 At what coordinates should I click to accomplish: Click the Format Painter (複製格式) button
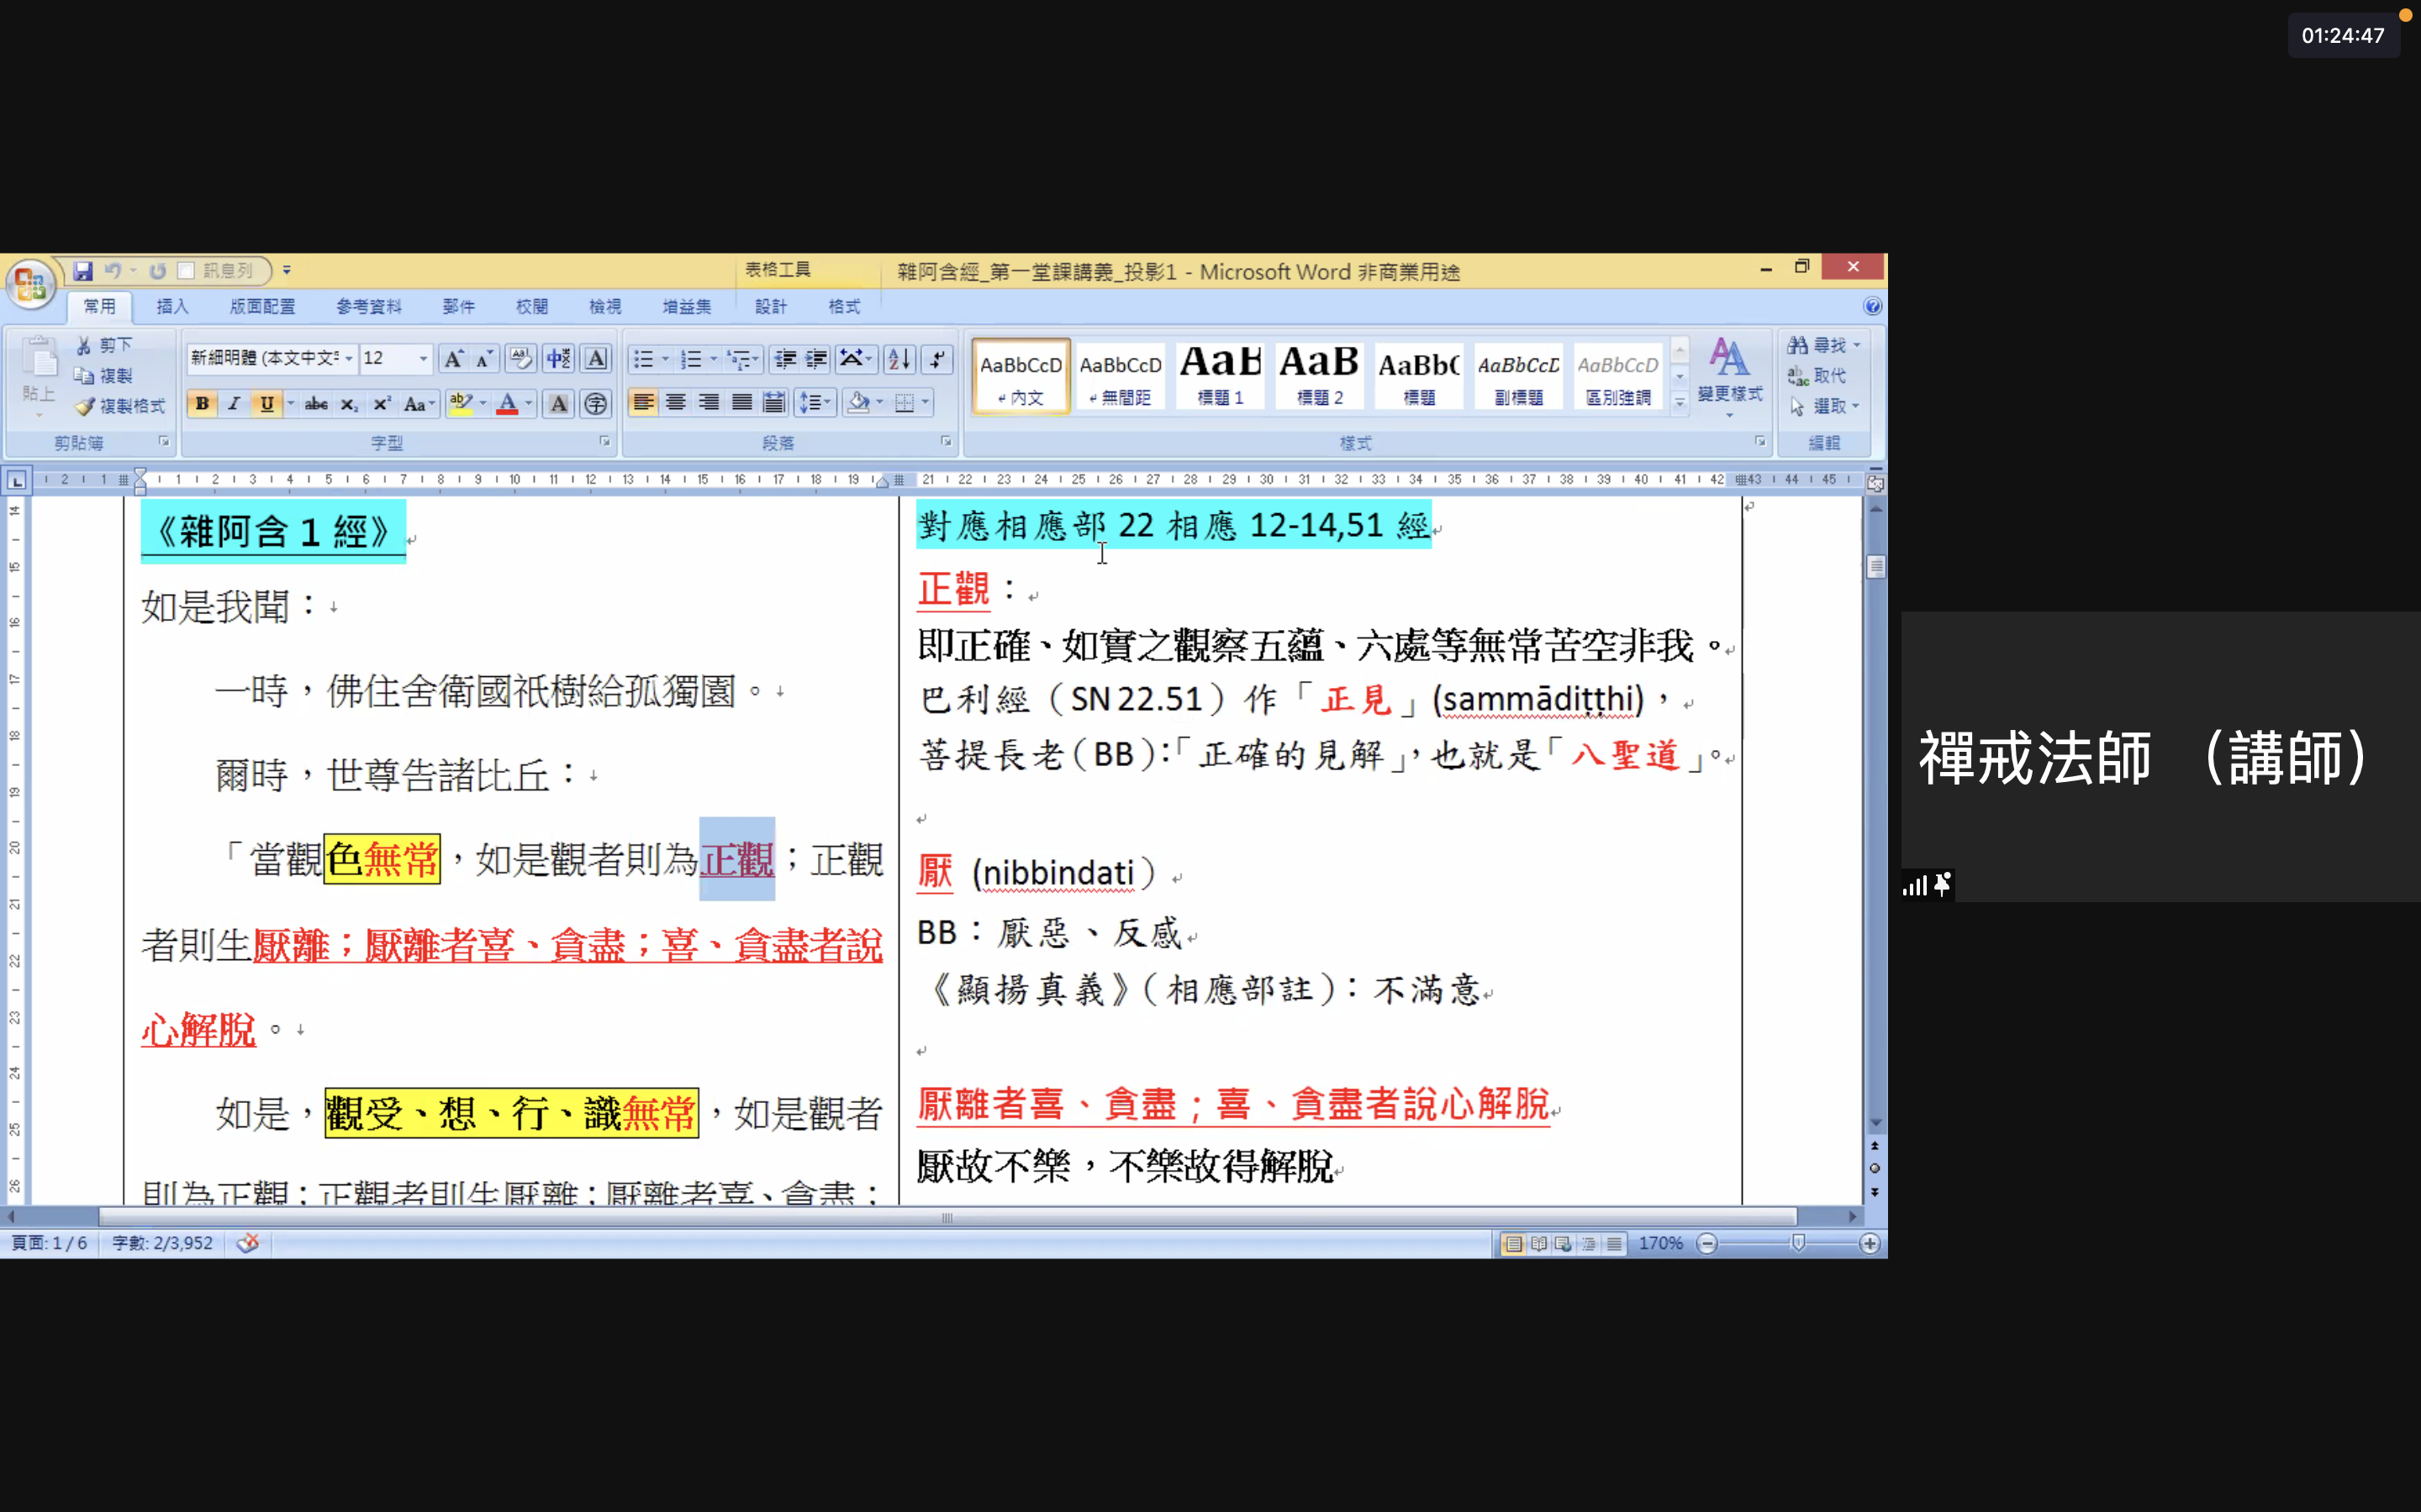point(120,406)
